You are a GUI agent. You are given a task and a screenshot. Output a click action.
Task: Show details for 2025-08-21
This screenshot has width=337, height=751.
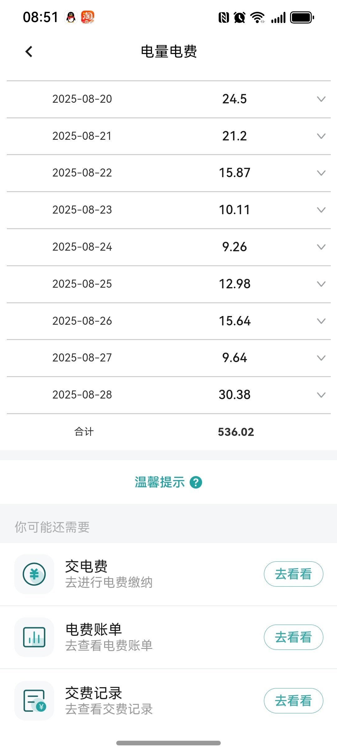coord(321,136)
